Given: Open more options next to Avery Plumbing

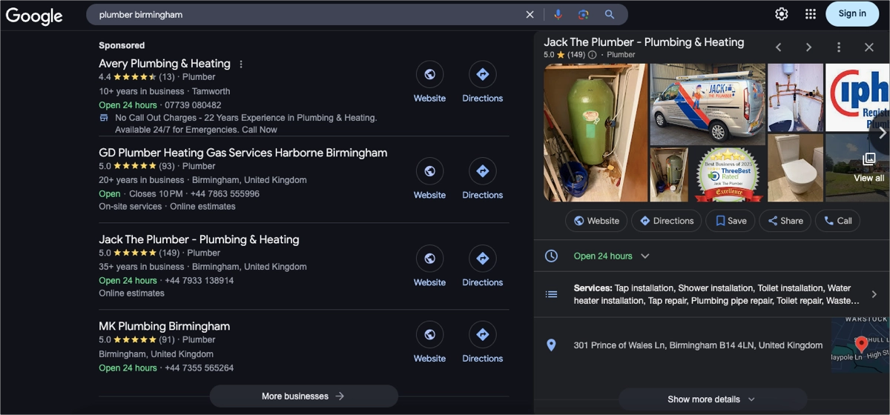Looking at the screenshot, I should click(241, 64).
